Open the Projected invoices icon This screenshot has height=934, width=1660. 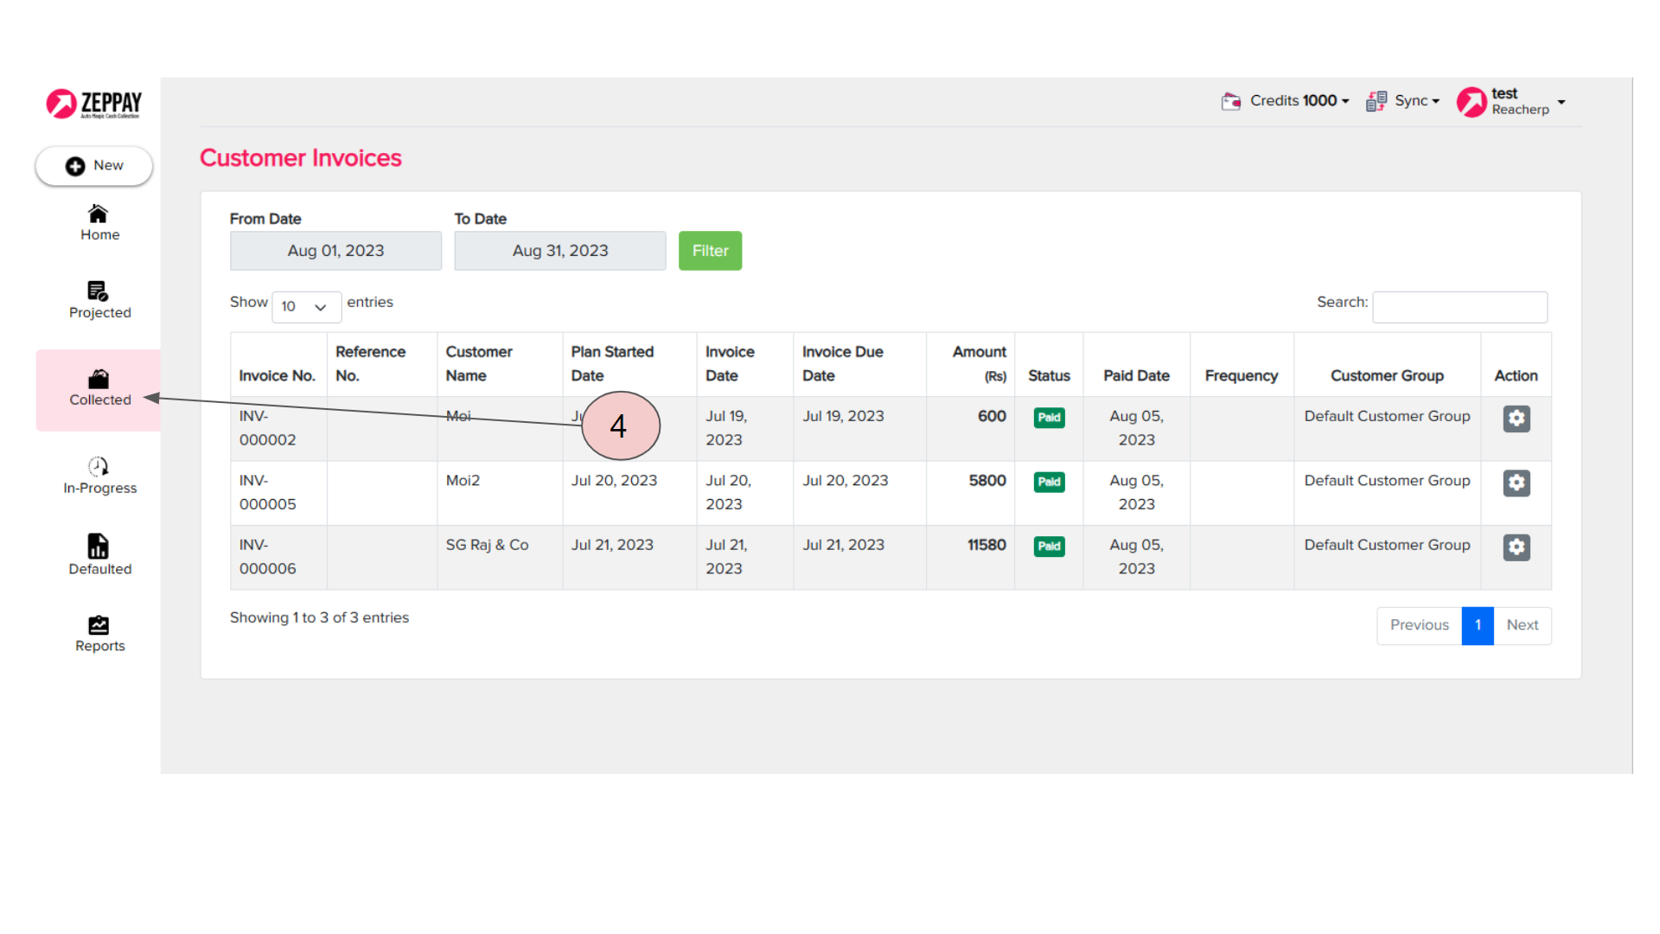click(x=98, y=291)
